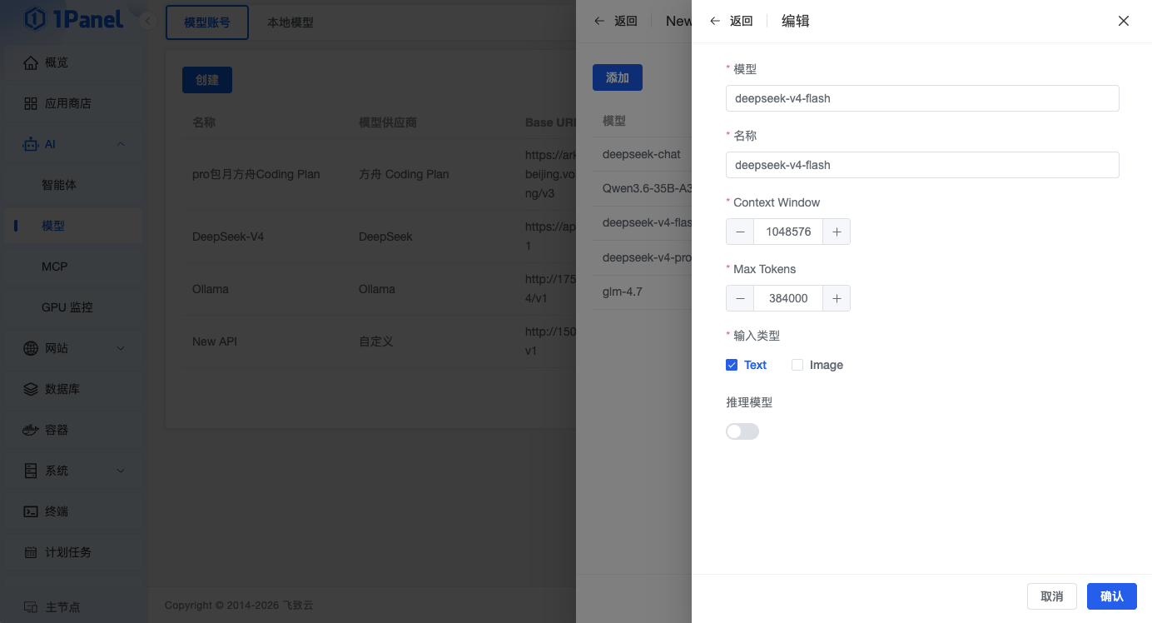
Task: Enable the 推理模型 toggle switch
Action: (742, 431)
